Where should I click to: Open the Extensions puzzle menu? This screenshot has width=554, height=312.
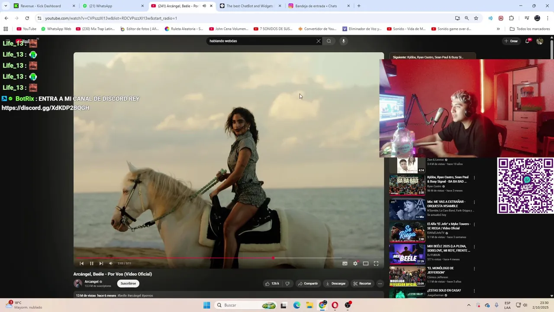511,18
